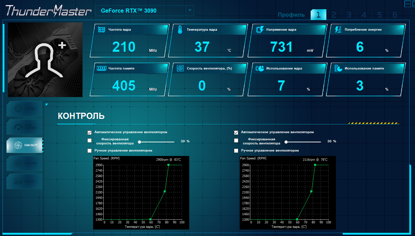415x236 pixels.
Task: Click the core voltage lightning chip icon
Action: [260, 30]
